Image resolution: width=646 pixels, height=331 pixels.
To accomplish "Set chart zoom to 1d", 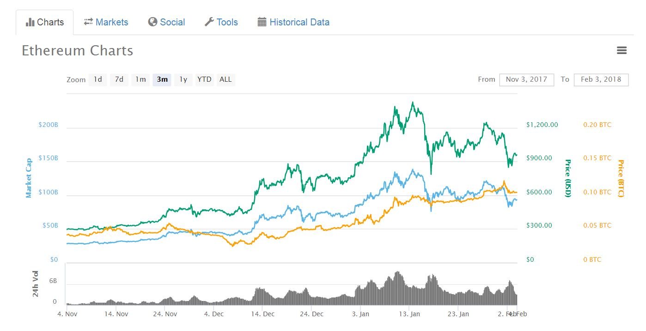I will click(98, 79).
